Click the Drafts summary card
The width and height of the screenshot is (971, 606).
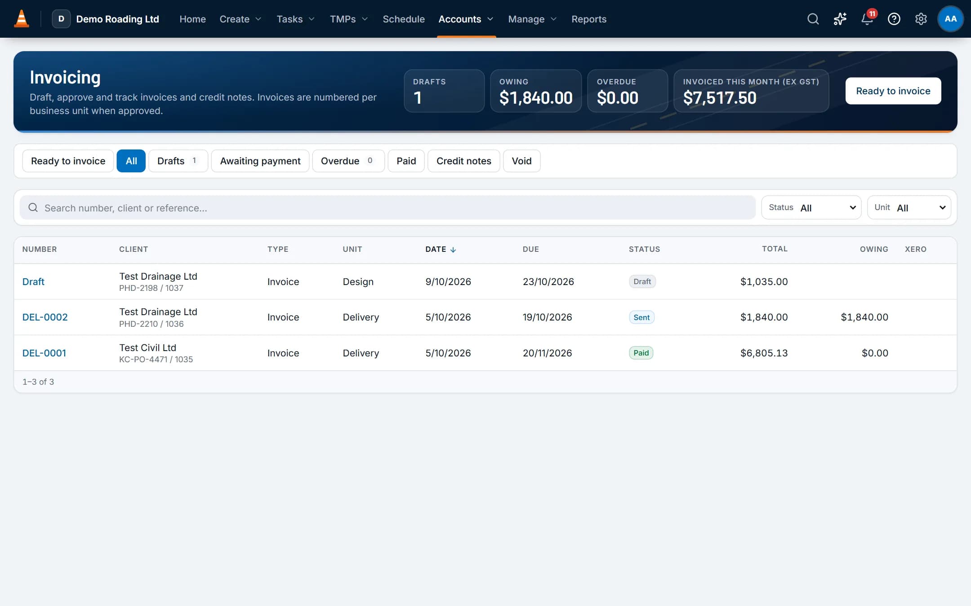pos(444,91)
